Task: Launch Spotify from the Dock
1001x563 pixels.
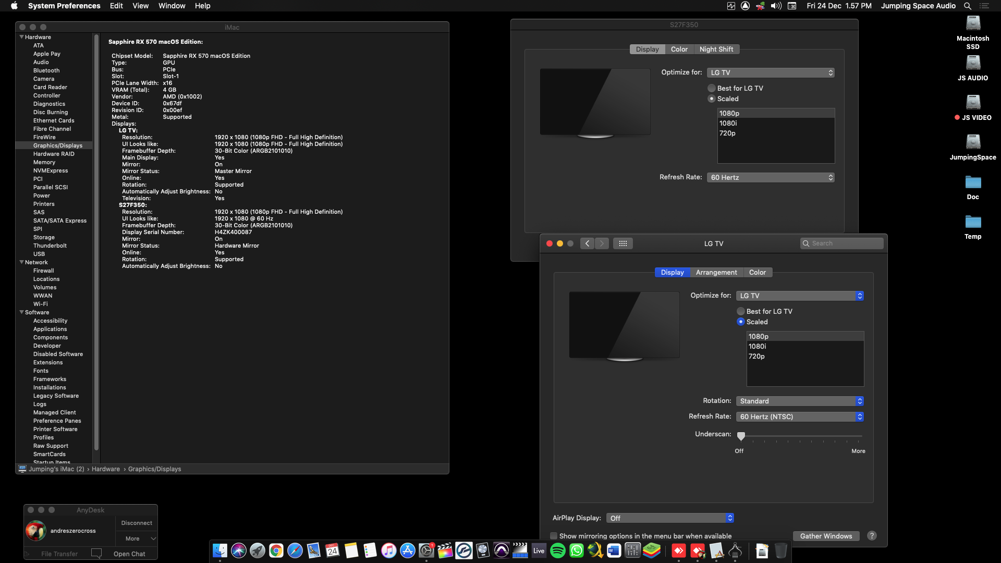Action: [557, 550]
